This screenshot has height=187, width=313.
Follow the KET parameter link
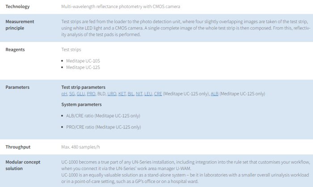[x=122, y=94]
